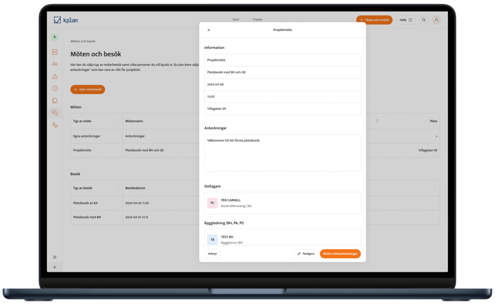Sort the 'Typ av möte' column
The height and width of the screenshot is (305, 496).
(x=118, y=121)
